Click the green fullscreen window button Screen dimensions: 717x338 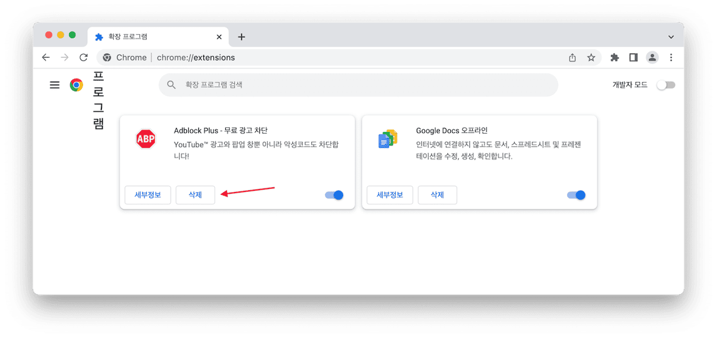pos(72,35)
